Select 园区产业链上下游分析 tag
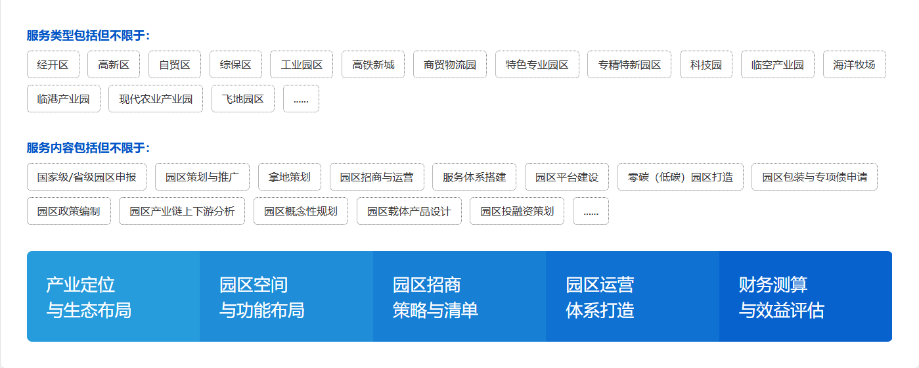919x368 pixels. pyautogui.click(x=182, y=211)
